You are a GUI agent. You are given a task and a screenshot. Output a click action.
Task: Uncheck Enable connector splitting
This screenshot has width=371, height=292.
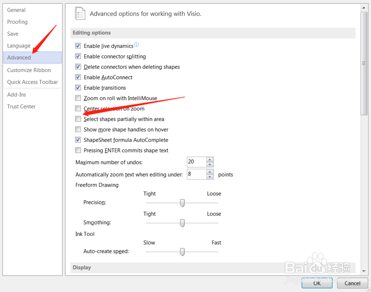coord(78,56)
